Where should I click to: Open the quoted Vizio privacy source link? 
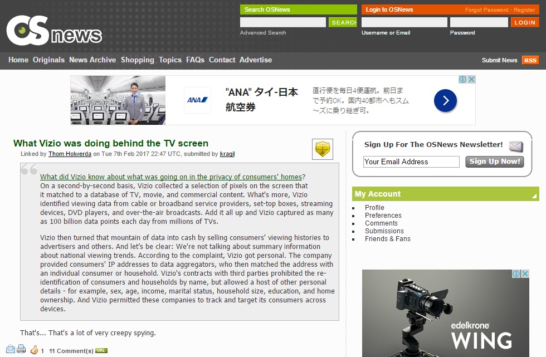tap(171, 177)
